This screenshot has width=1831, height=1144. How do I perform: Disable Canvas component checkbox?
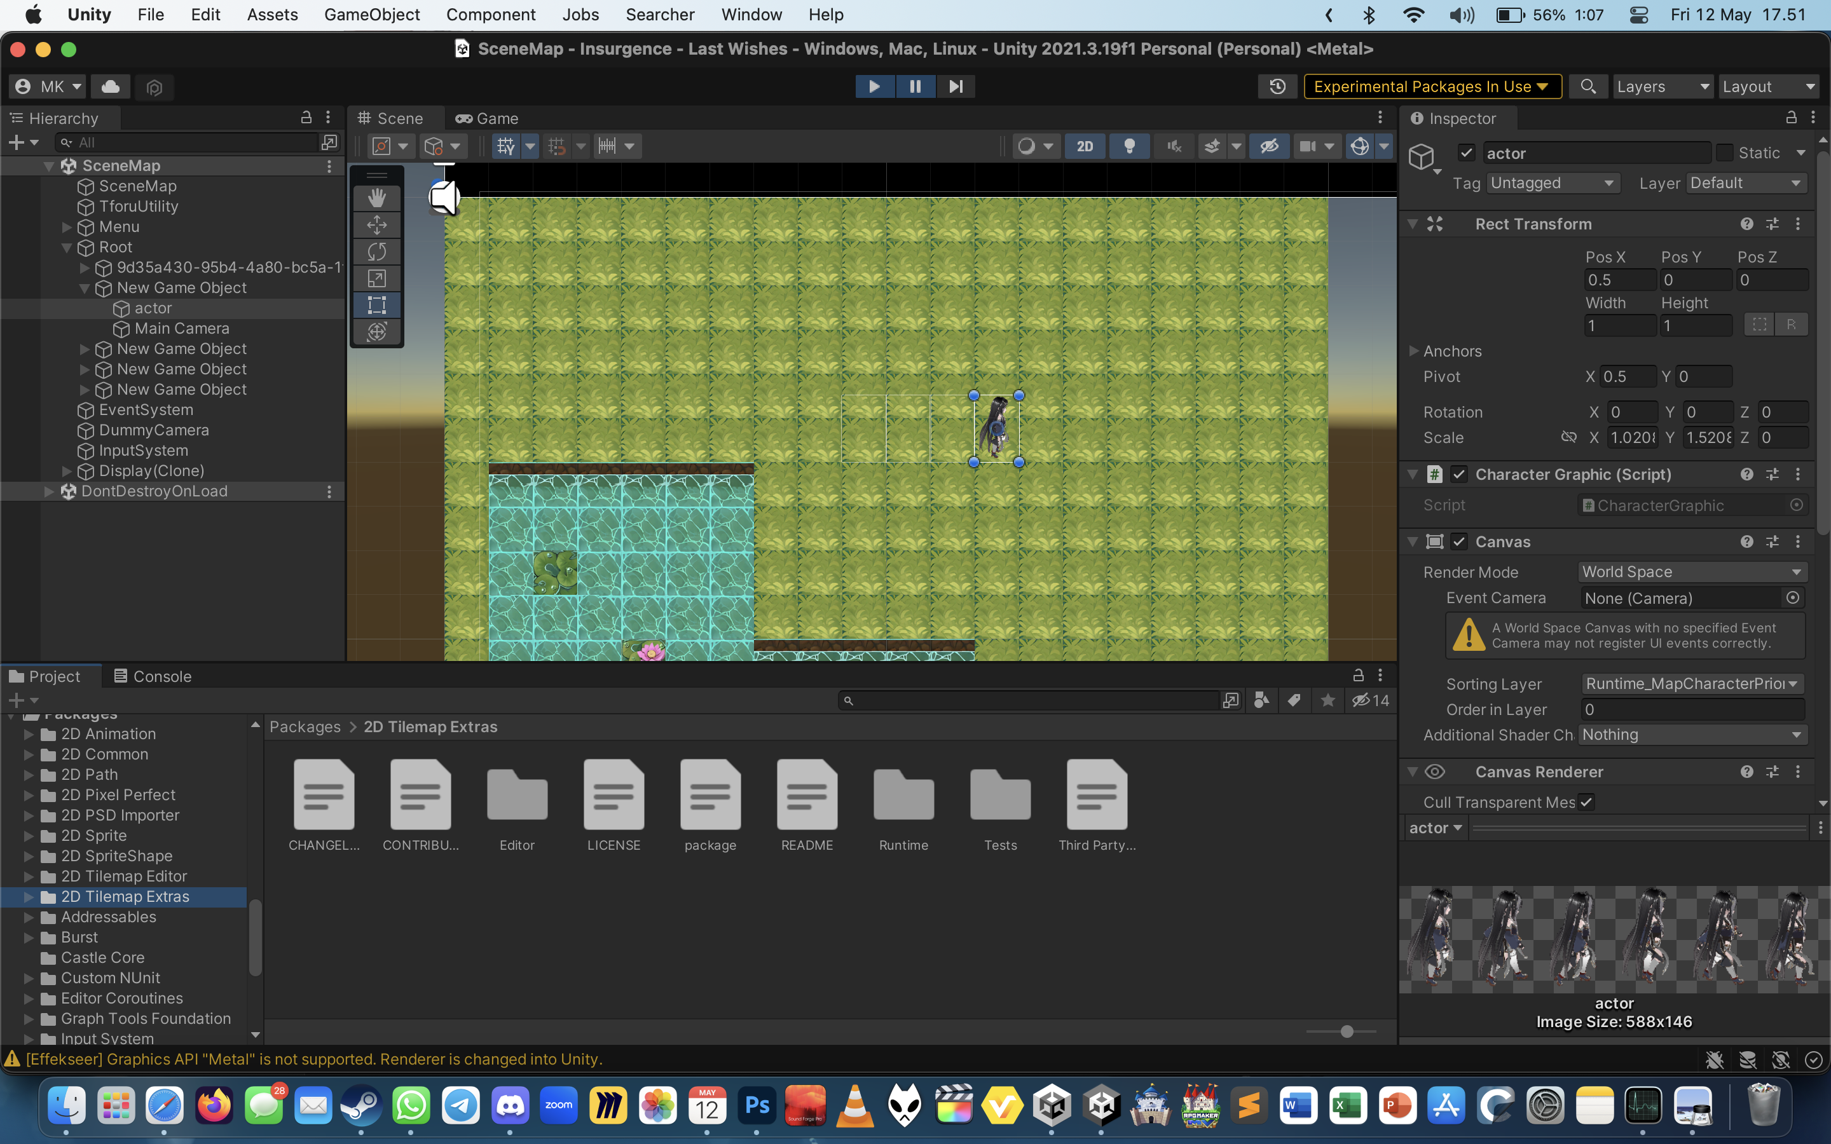click(x=1458, y=541)
